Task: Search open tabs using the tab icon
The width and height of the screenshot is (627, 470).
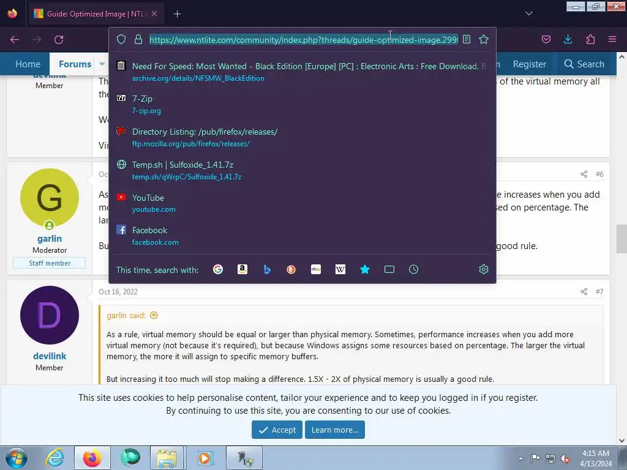Action: point(389,269)
